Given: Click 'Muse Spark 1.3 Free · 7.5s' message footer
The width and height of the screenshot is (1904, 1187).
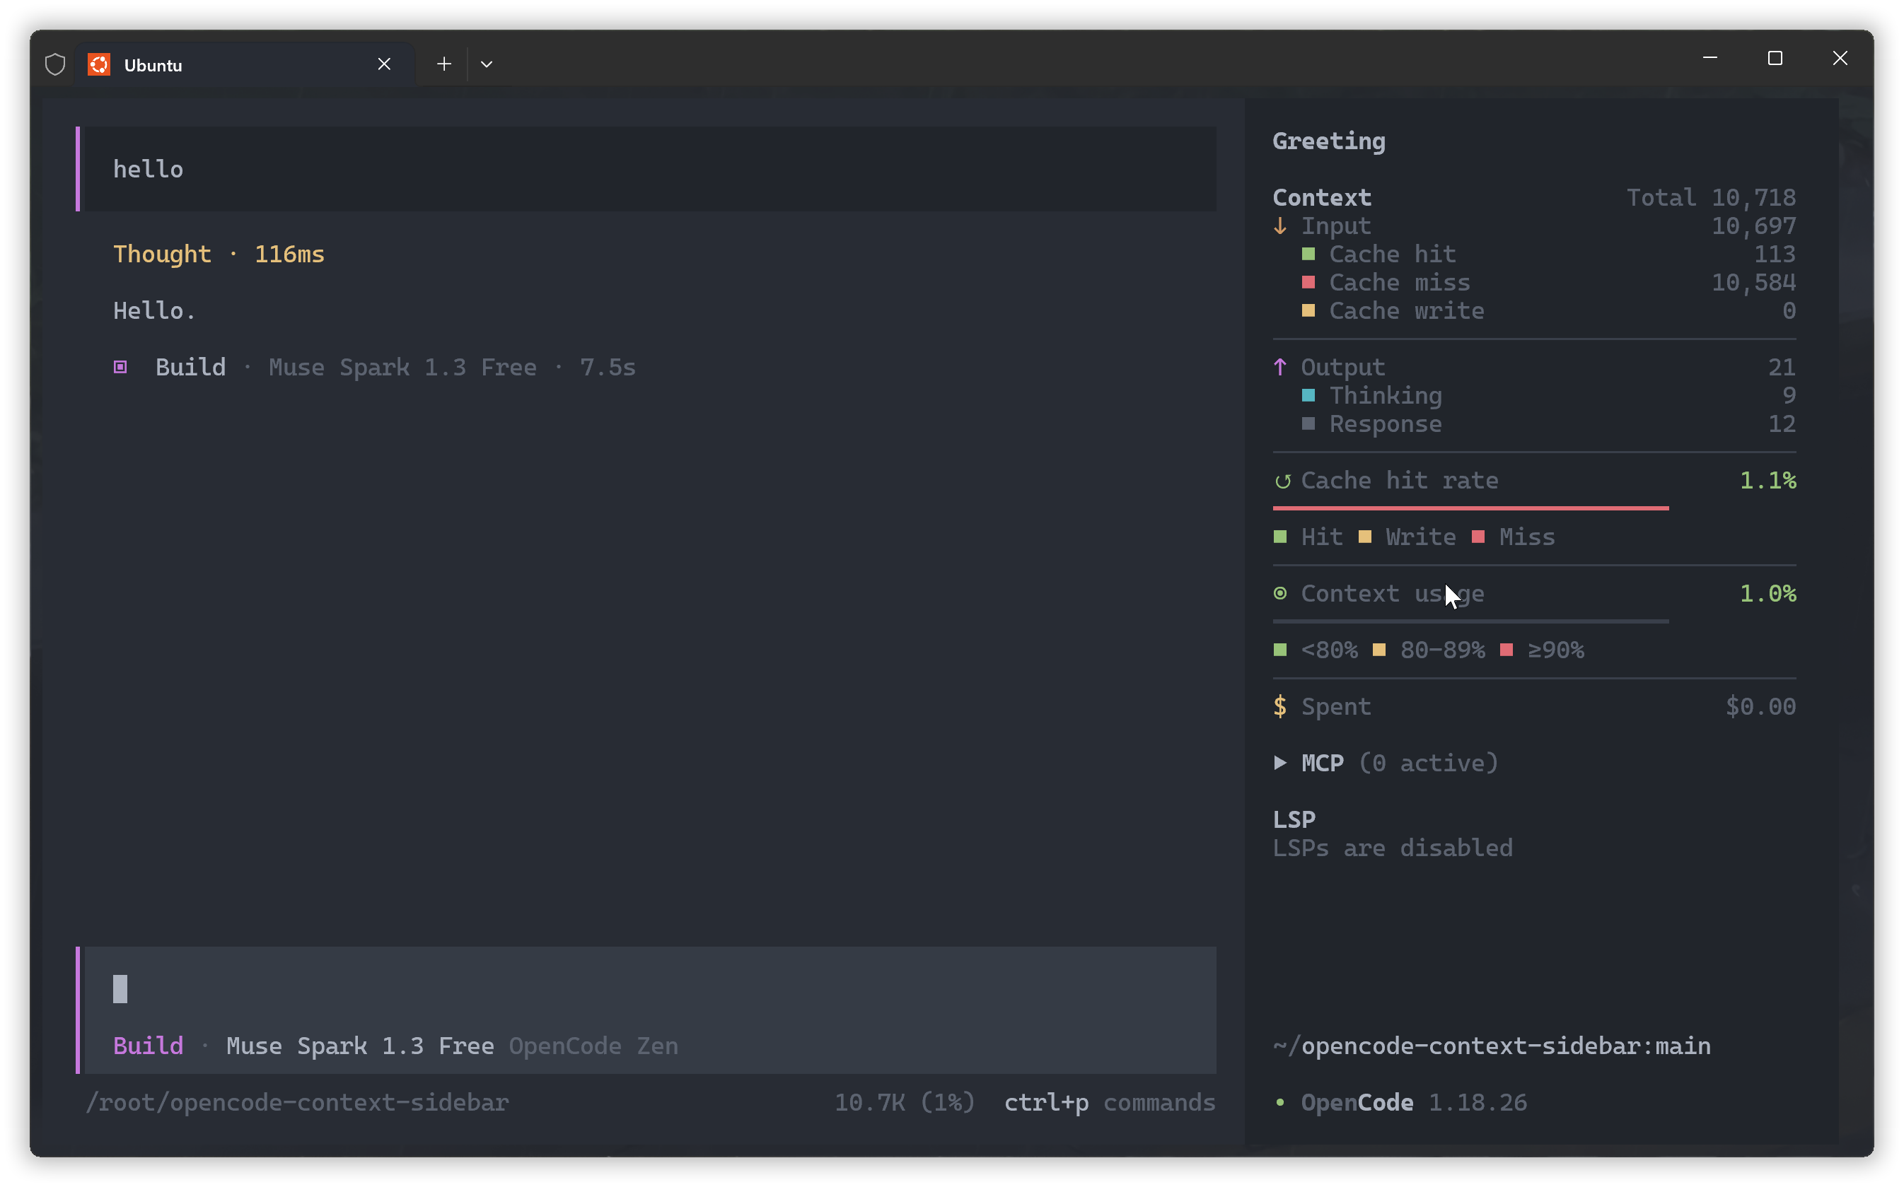Looking at the screenshot, I should click(x=452, y=368).
